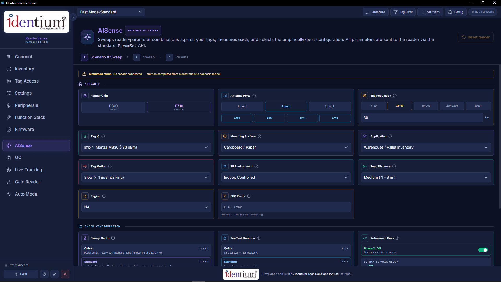
Task: Open the Tag IC dropdown
Action: click(x=146, y=147)
